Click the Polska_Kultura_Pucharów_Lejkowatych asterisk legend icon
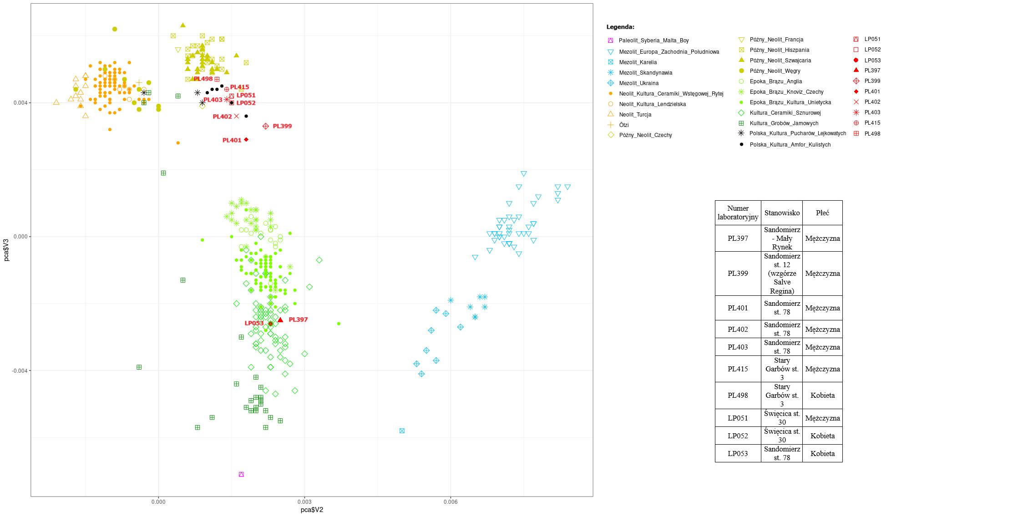The width and height of the screenshot is (1028, 517). click(741, 133)
